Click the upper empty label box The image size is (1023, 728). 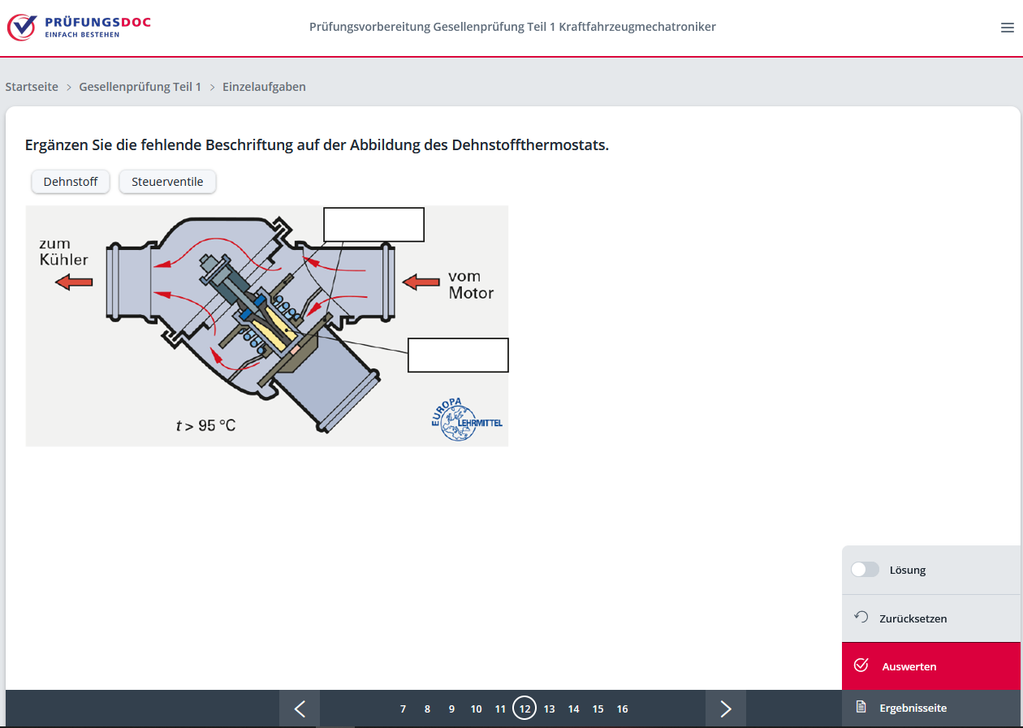373,225
